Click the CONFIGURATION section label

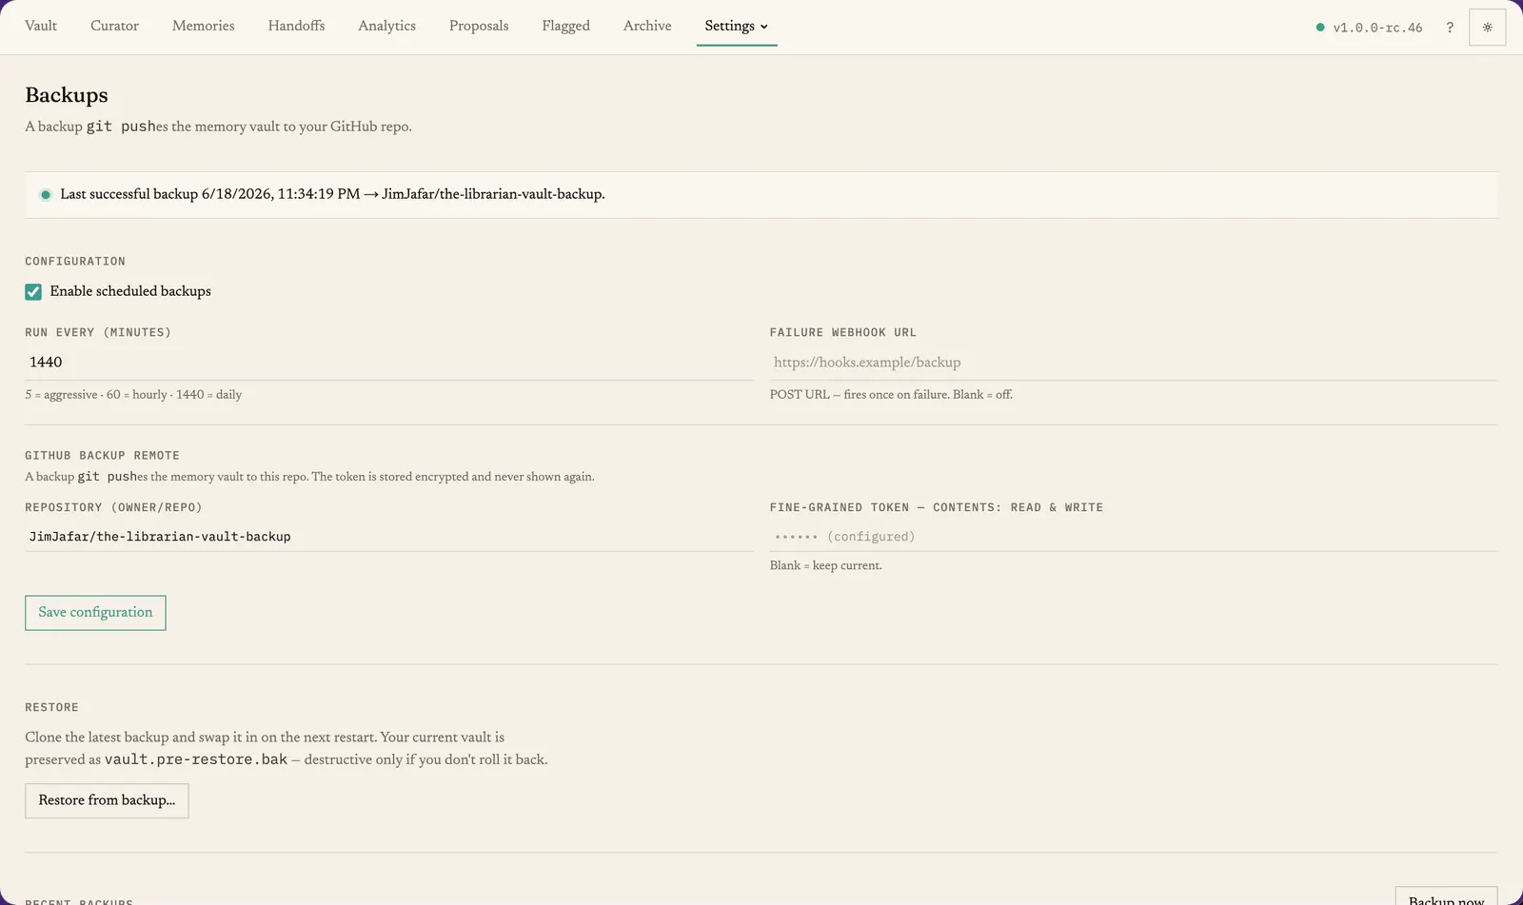click(x=75, y=262)
